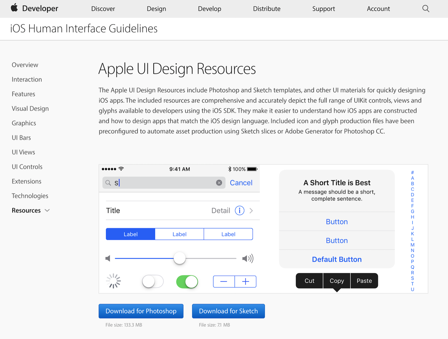The image size is (448, 339).
Task: Open the Distribute menu
Action: [x=267, y=9]
